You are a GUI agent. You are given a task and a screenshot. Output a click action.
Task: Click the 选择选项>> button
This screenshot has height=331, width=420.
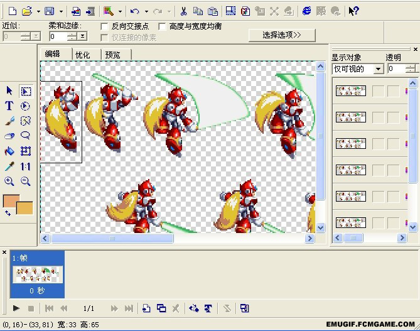(x=282, y=35)
